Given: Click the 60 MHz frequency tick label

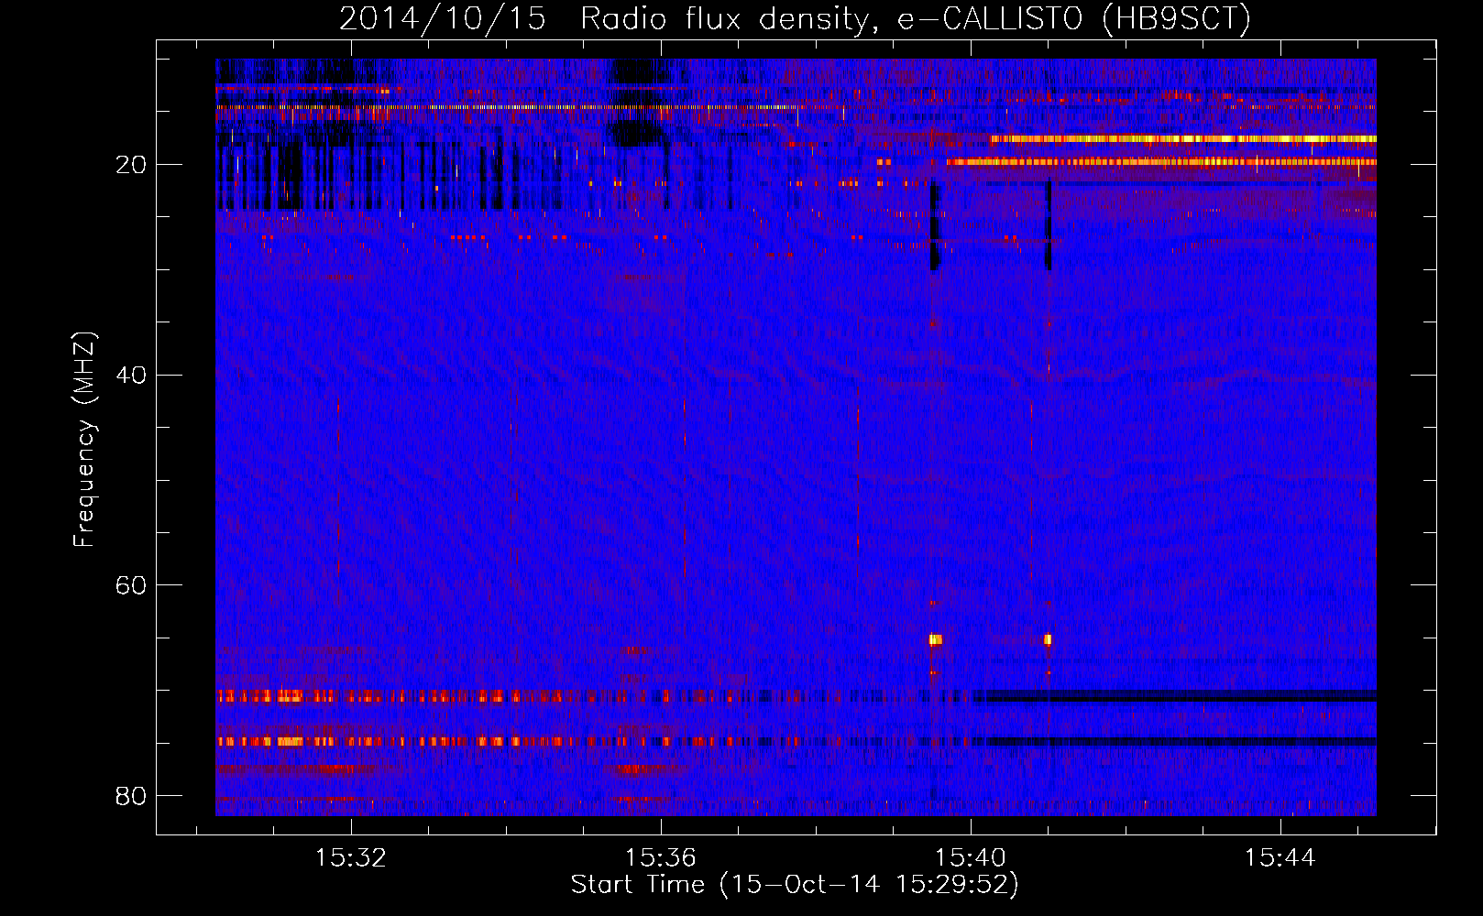Looking at the screenshot, I should (131, 585).
